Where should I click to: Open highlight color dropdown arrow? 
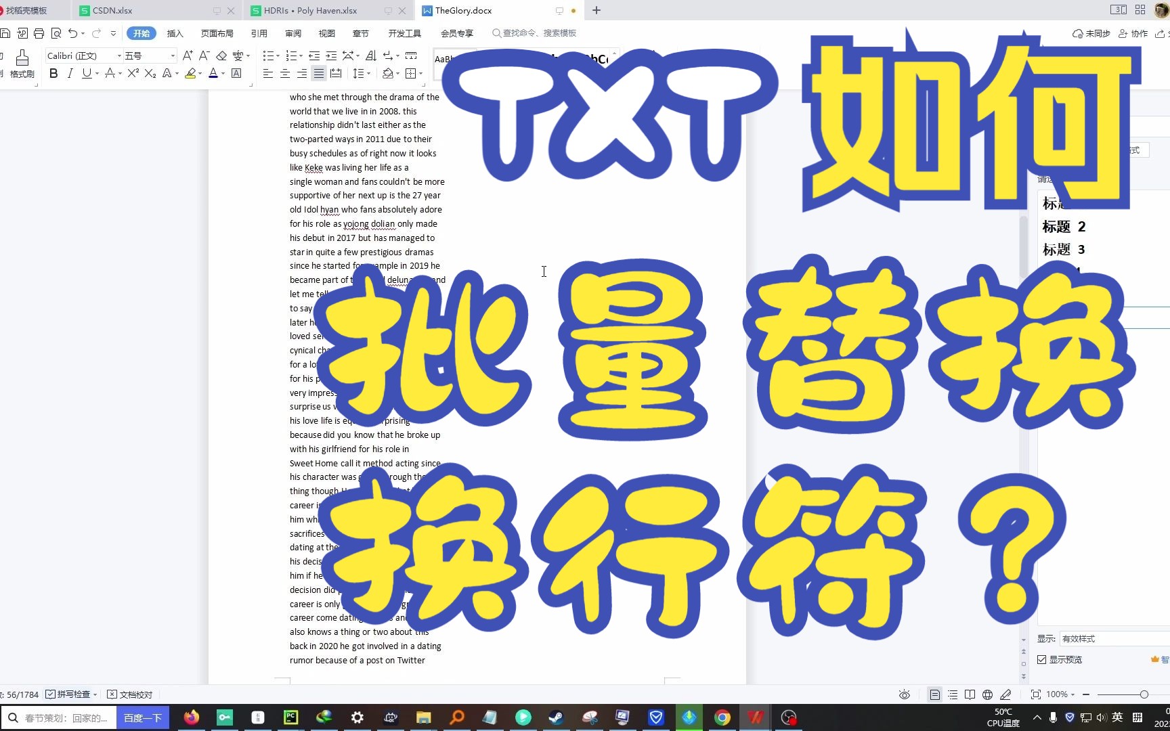click(x=200, y=73)
